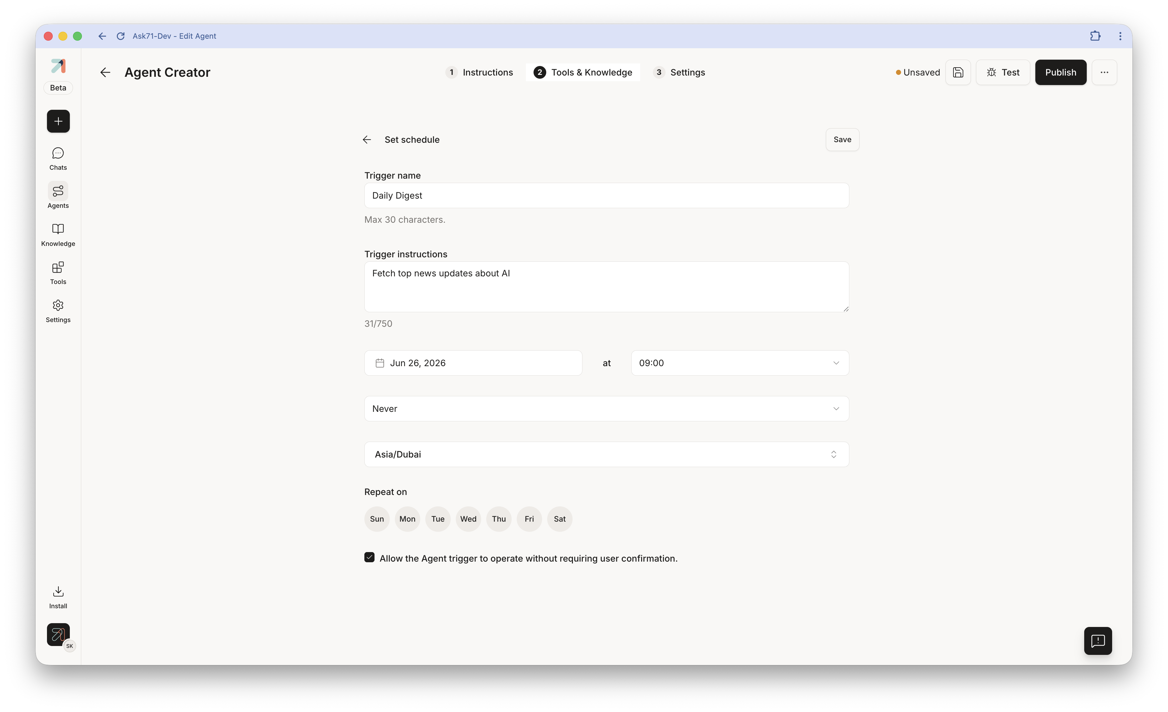Open the browser three-dot menu
The image size is (1168, 712).
(1120, 36)
